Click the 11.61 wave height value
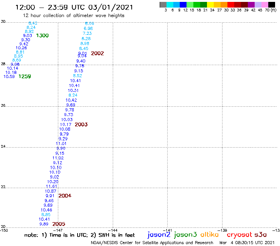 point(51,187)
